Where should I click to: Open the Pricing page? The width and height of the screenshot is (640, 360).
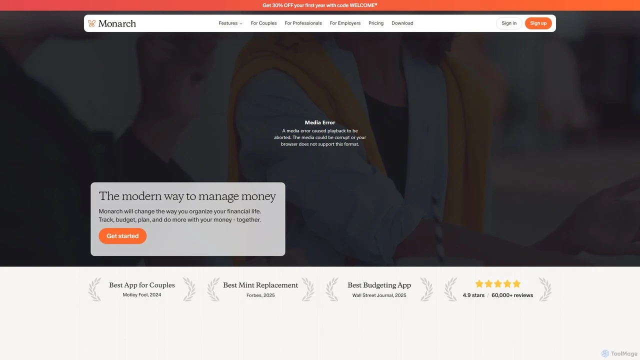pyautogui.click(x=376, y=23)
